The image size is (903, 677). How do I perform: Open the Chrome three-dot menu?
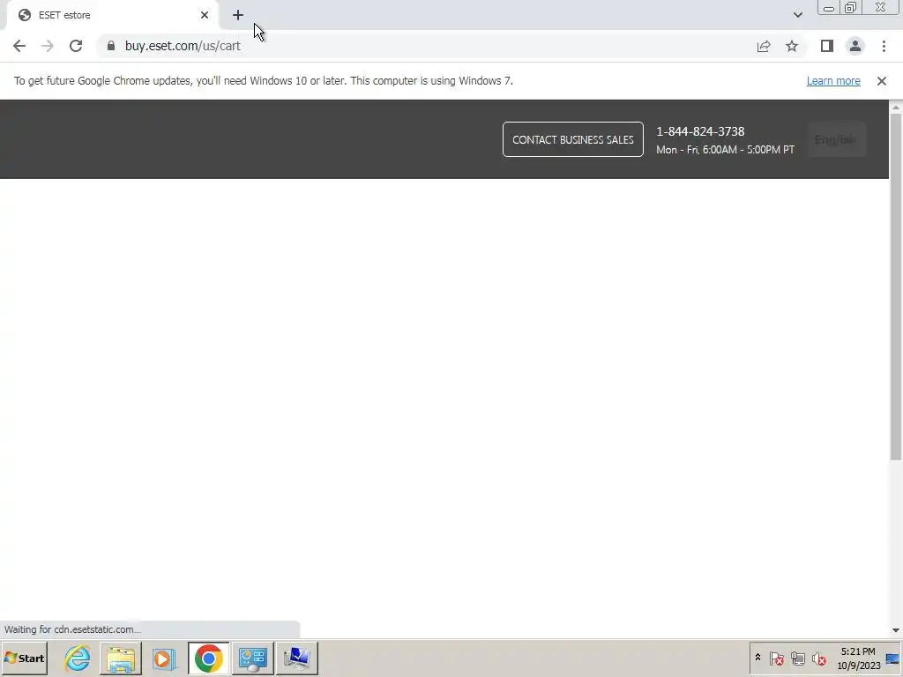tap(884, 46)
